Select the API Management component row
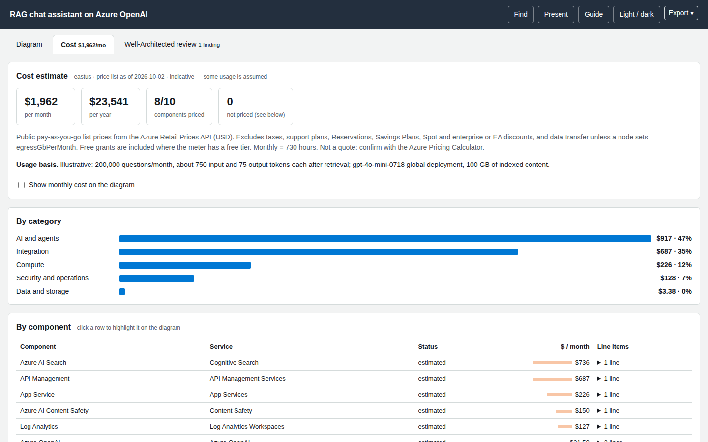 (x=354, y=379)
